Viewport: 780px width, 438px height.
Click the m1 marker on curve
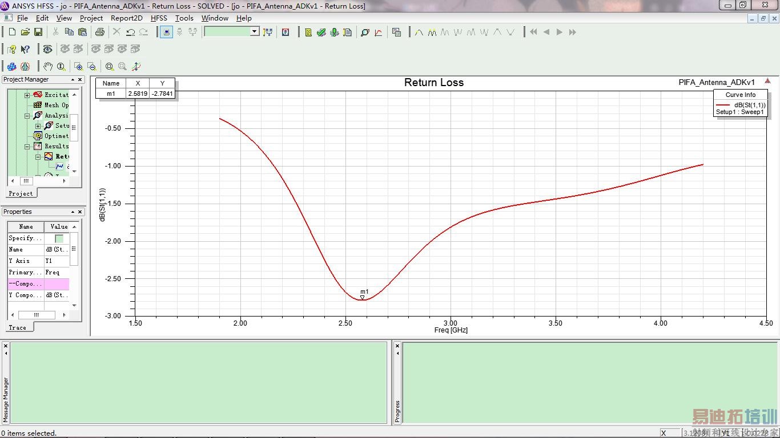coord(362,298)
